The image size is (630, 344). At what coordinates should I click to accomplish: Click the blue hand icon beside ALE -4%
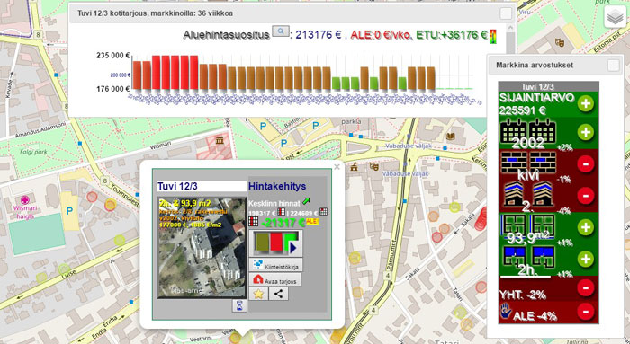(506, 311)
